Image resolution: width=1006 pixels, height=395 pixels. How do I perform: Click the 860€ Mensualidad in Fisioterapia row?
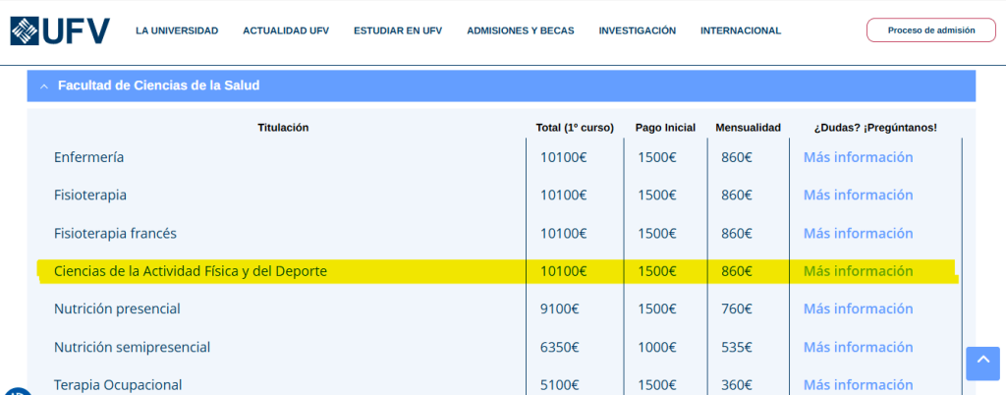point(737,195)
